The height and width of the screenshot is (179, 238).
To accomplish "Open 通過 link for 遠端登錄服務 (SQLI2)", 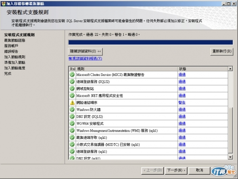I will pos(182,82).
